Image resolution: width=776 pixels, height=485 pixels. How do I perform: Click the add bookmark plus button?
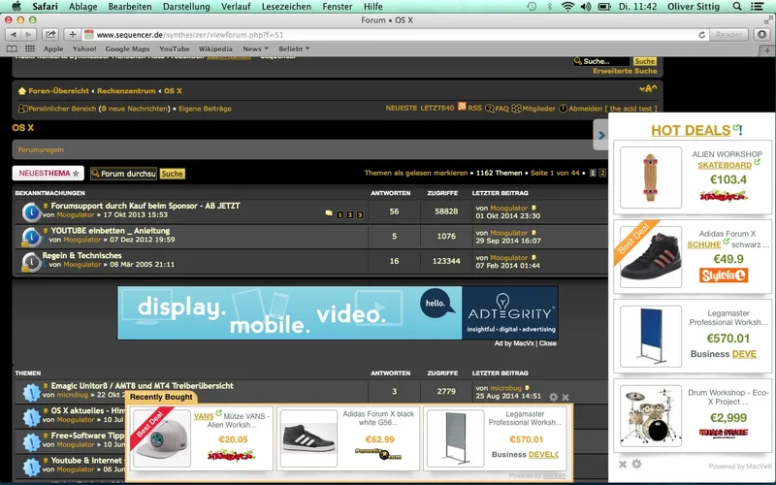(72, 35)
